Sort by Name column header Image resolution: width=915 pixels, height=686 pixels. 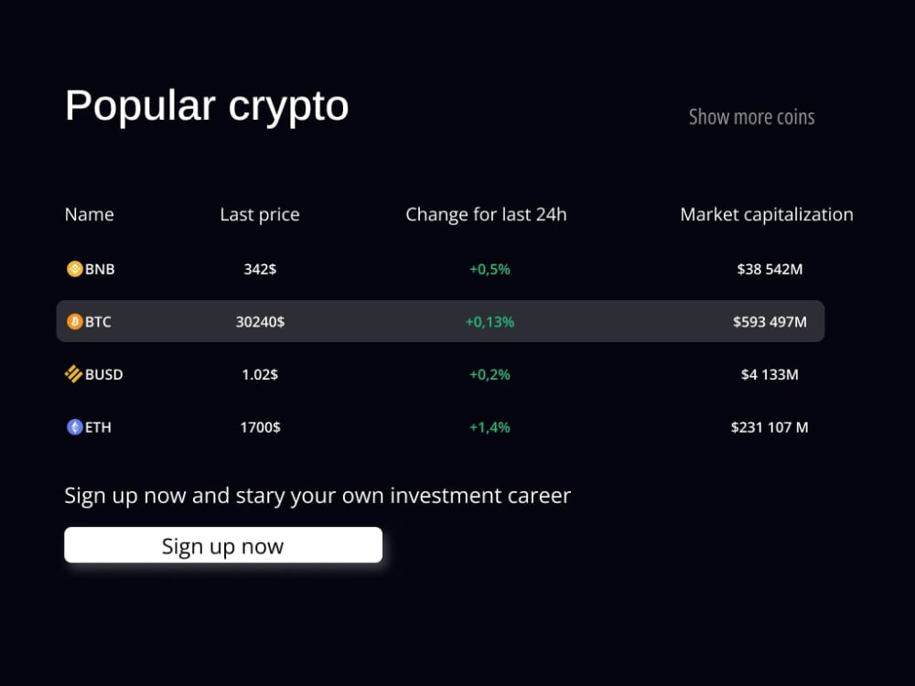(90, 215)
